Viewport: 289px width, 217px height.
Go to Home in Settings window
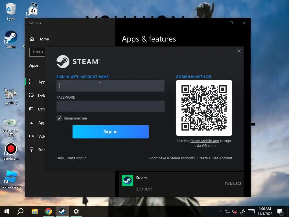(x=43, y=39)
